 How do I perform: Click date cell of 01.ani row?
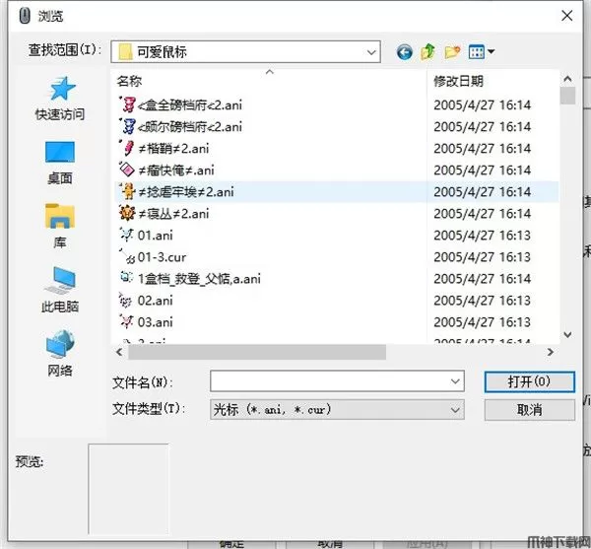(x=482, y=236)
